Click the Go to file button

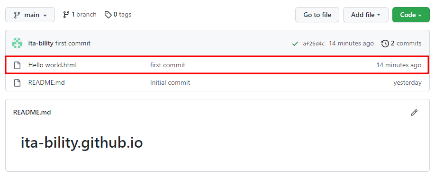(x=317, y=15)
